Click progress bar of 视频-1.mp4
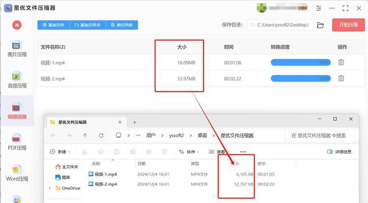 pyautogui.click(x=300, y=62)
